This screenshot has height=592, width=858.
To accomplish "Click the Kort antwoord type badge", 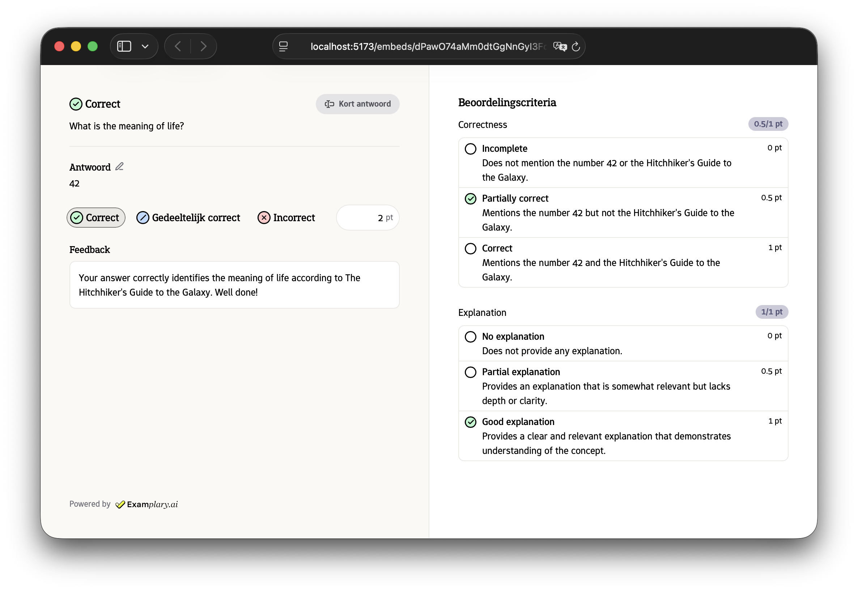I will click(357, 104).
